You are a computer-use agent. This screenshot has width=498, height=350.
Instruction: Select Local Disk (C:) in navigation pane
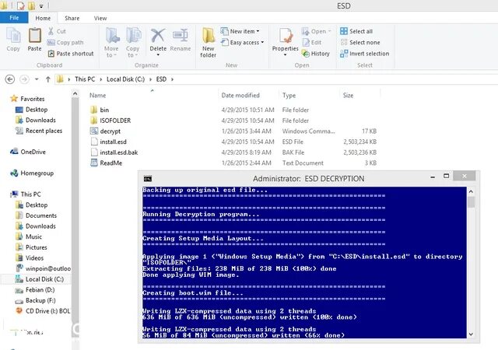point(40,279)
